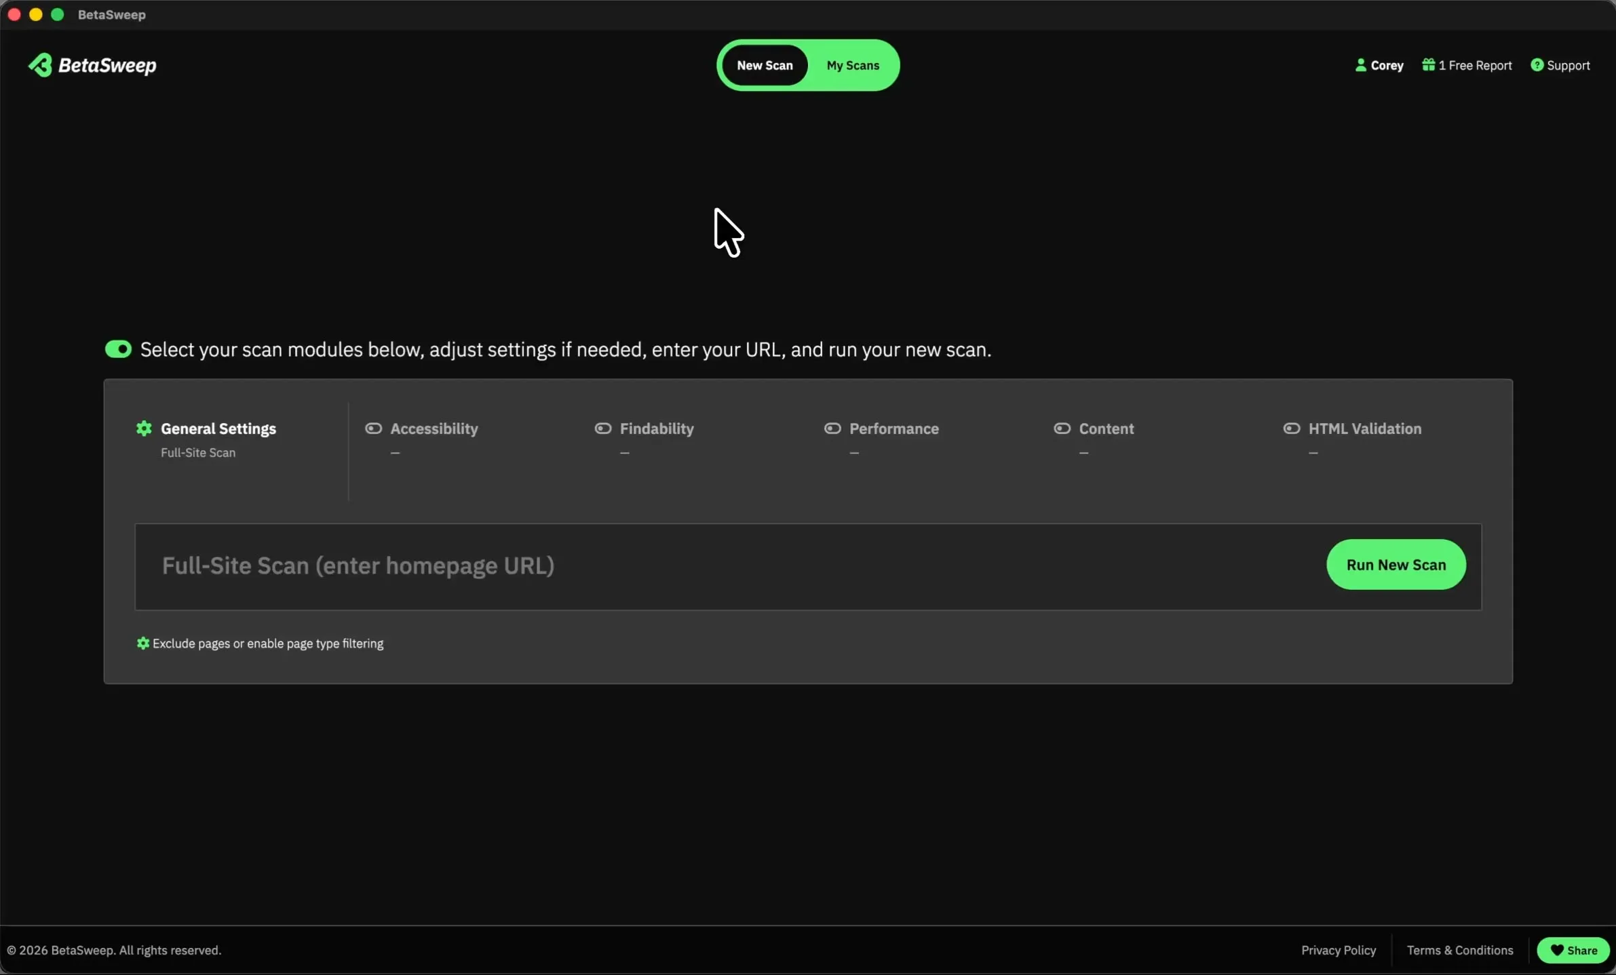Select the Content module label
Image resolution: width=1616 pixels, height=975 pixels.
click(x=1107, y=429)
